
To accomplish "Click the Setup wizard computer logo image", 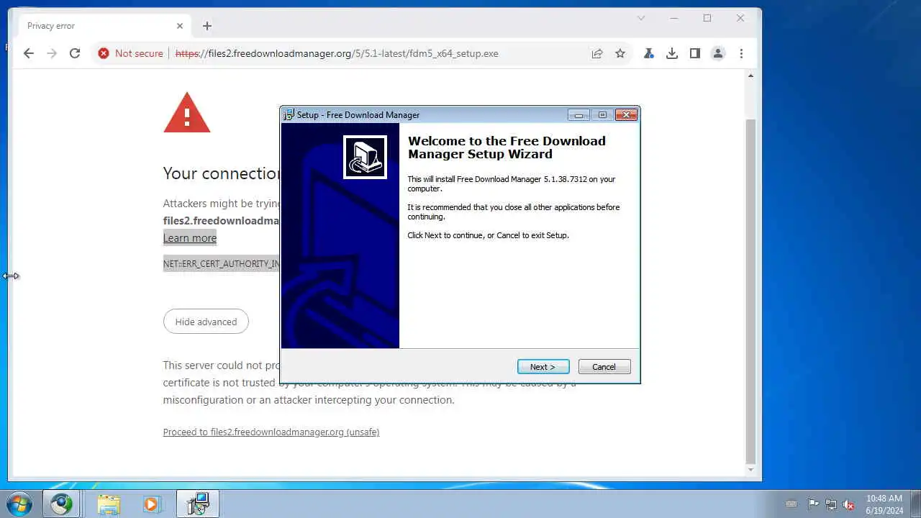I will coord(365,157).
